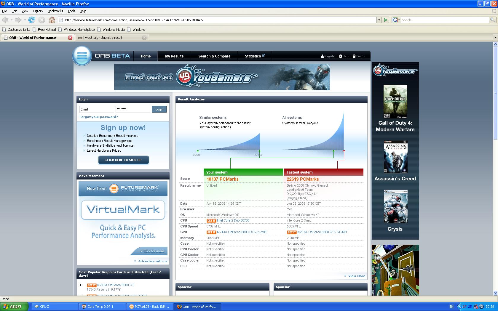Image resolution: width=498 pixels, height=311 pixels.
Task: Open the list-all-tabs dropdown
Action: tap(495, 37)
